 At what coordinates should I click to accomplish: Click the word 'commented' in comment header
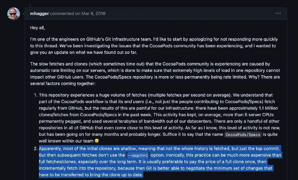(x=62, y=13)
